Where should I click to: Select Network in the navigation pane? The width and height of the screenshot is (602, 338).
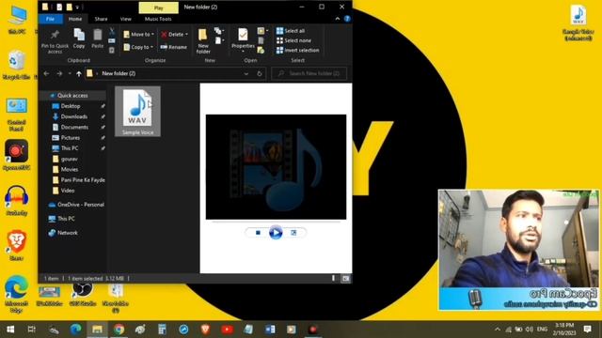point(68,233)
